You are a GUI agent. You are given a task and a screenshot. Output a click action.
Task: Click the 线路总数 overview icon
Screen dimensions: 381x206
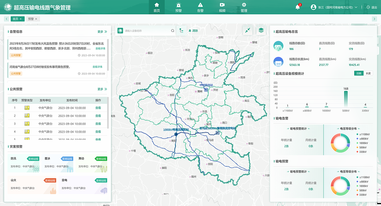point(279,46)
